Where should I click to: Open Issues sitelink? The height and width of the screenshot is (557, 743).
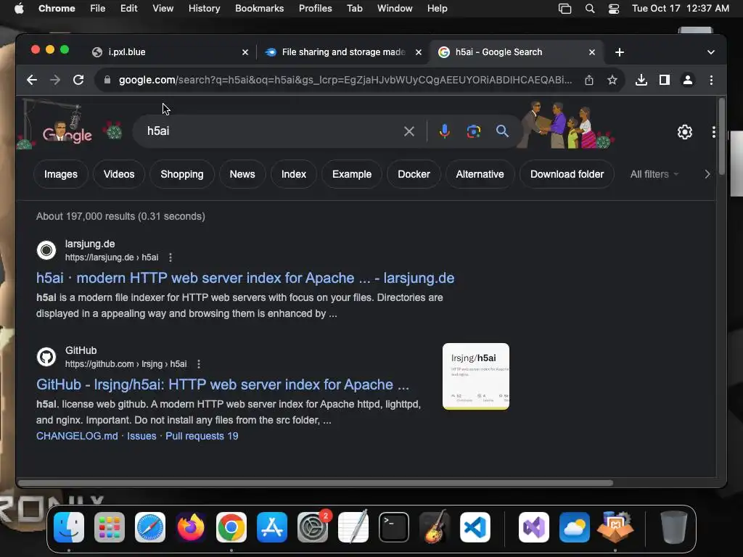point(141,436)
